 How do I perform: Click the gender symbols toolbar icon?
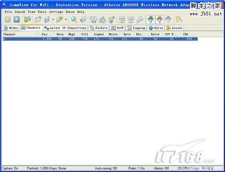pyautogui.click(x=112, y=19)
